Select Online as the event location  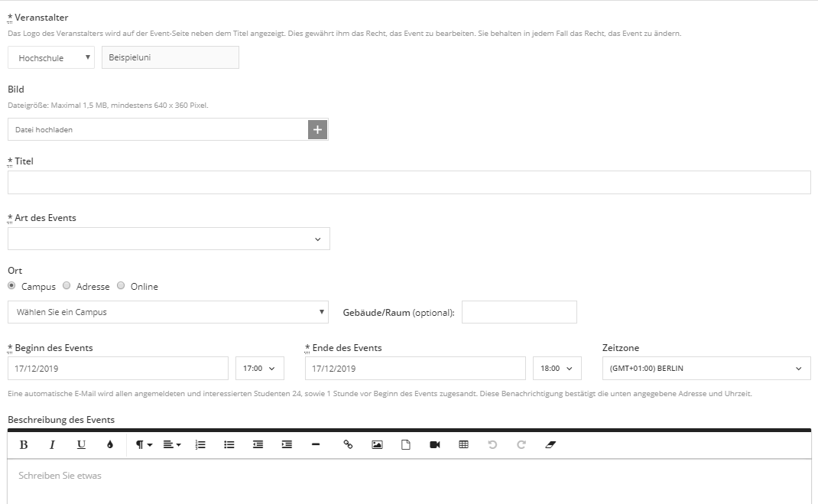pos(122,286)
